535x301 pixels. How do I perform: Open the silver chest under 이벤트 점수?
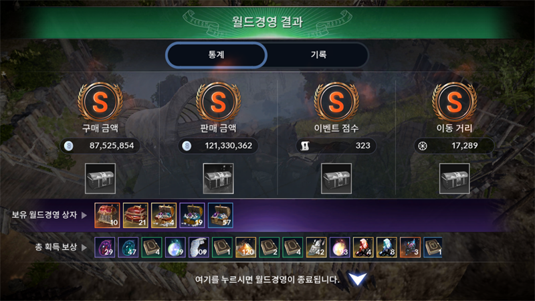point(336,179)
